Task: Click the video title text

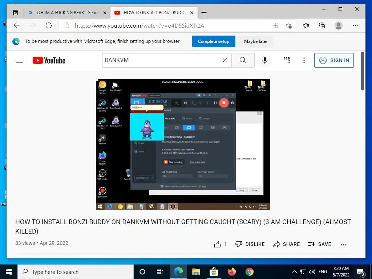Action: pyautogui.click(x=183, y=227)
